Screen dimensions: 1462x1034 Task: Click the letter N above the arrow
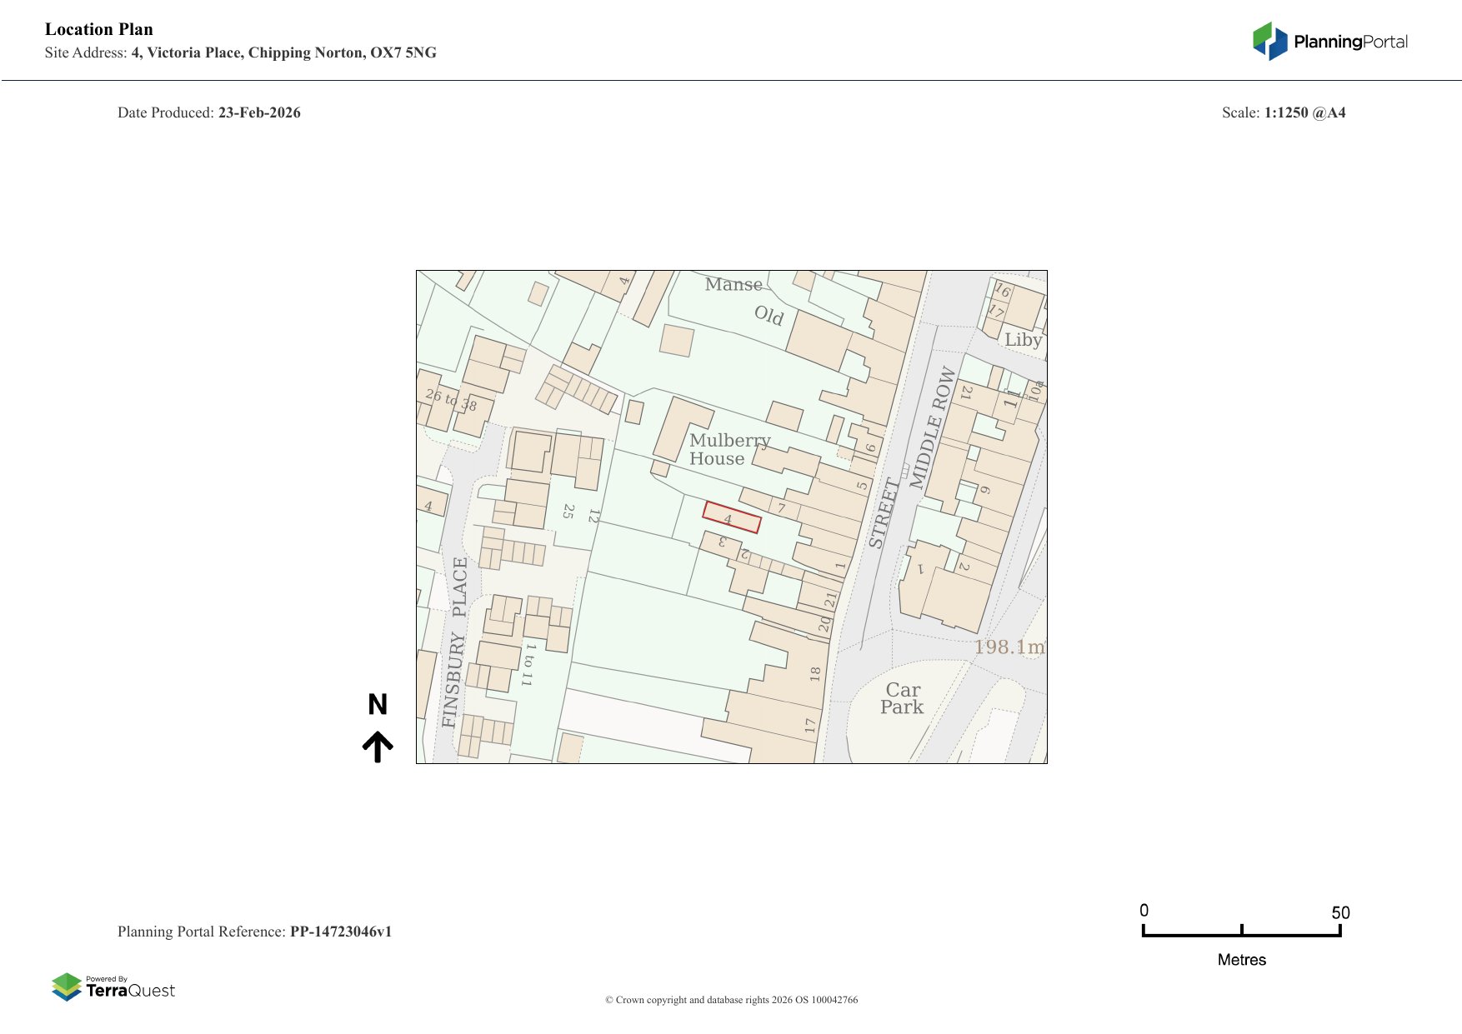[378, 705]
